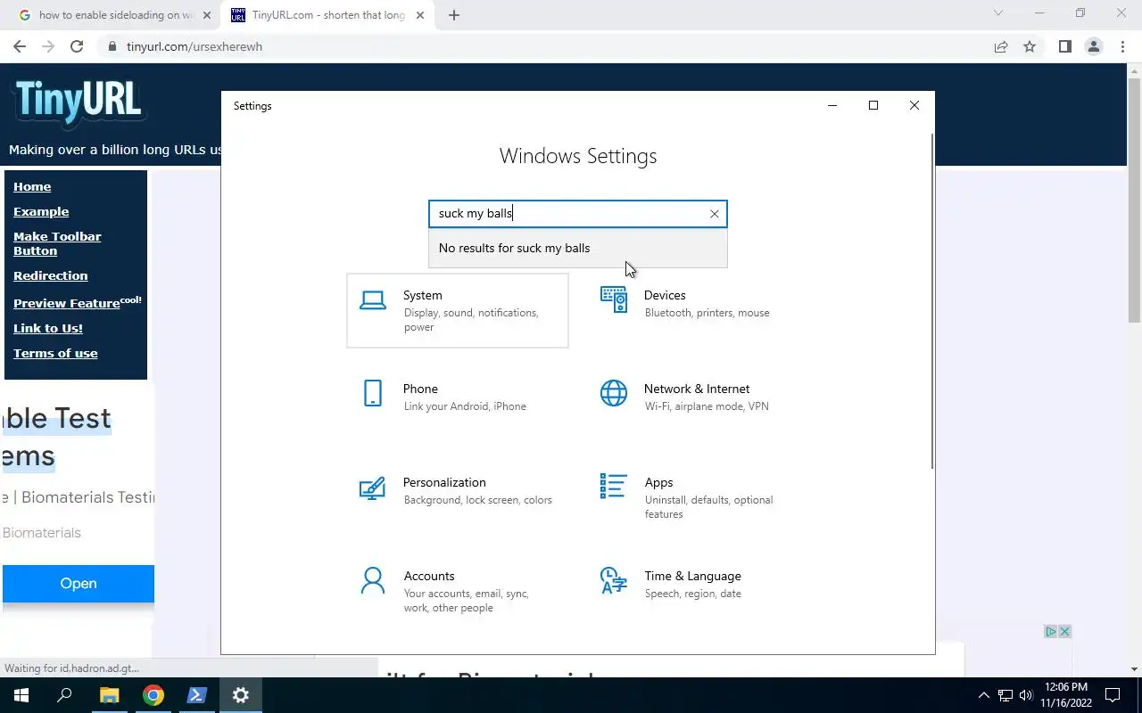Open the clock showing 12:06 PM

1065,695
